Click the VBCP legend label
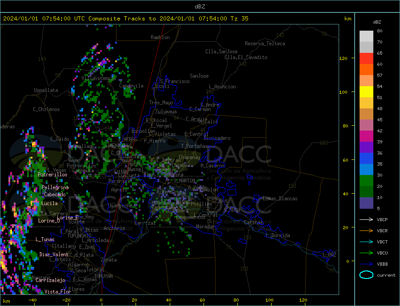Viewport: 400px width, 306px height. click(x=382, y=219)
